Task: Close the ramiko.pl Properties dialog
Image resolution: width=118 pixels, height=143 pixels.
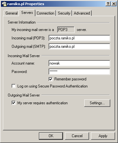Action: click(x=114, y=4)
